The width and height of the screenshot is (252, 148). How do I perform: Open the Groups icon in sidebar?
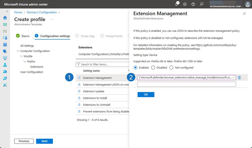[5, 71]
